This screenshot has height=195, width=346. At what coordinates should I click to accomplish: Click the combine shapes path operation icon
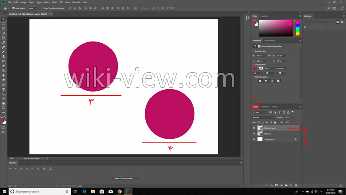tap(260, 81)
